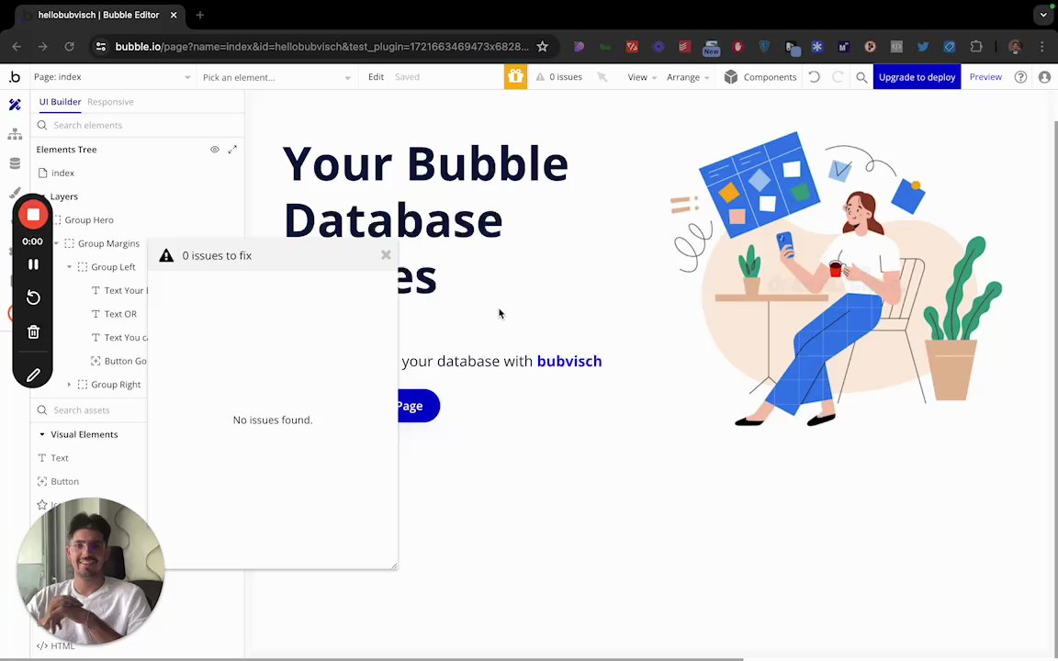Stop the screen recording
Viewport: 1058px width, 661px height.
click(32, 215)
